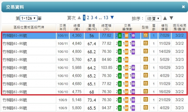Click the 型態 column header
Viewport: 188px width, 112px height.
click(x=145, y=27)
